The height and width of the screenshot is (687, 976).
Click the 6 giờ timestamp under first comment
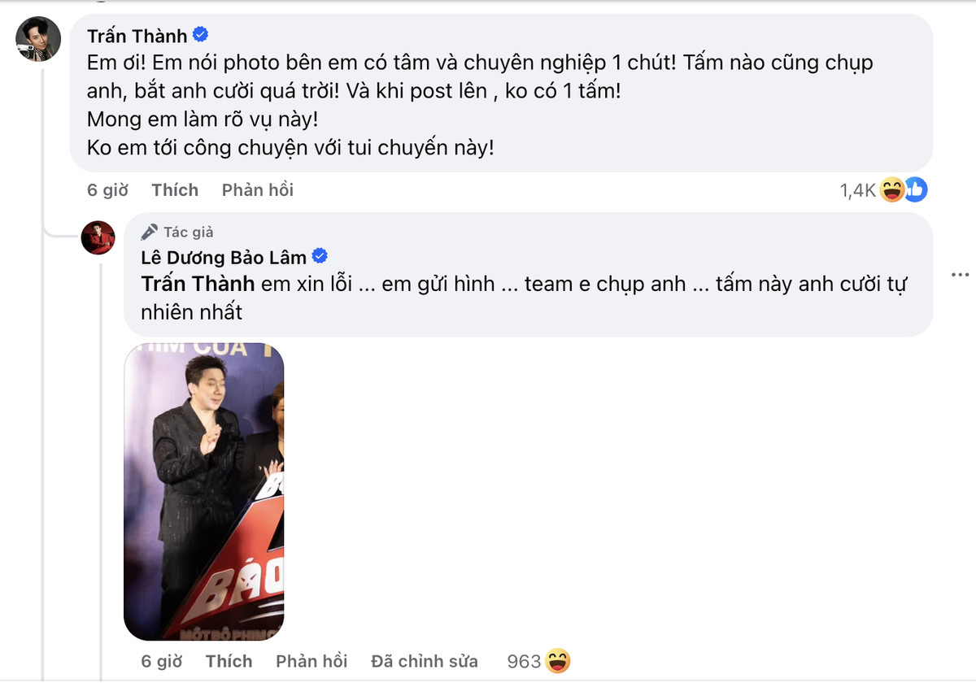tap(107, 190)
